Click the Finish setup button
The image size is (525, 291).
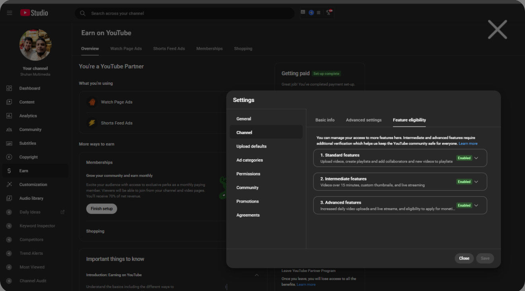[101, 209]
